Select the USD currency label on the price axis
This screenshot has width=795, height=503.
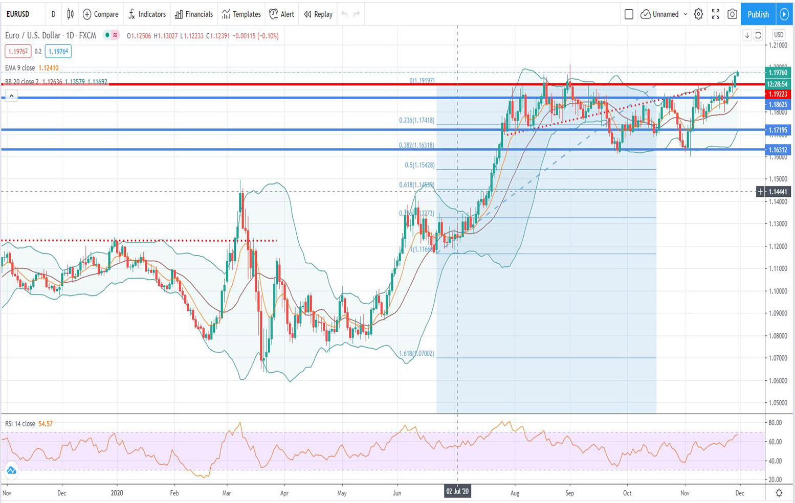778,35
